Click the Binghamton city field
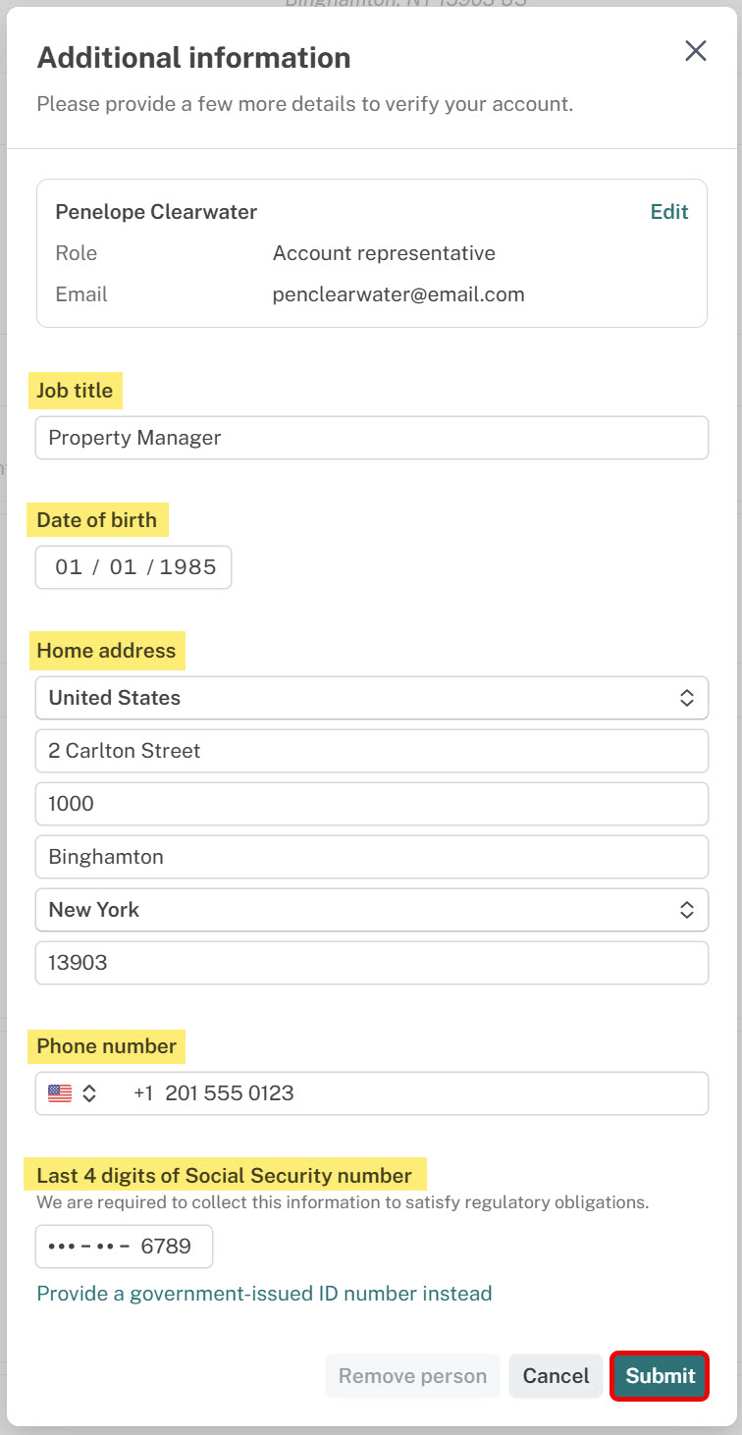The height and width of the screenshot is (1435, 742). (x=372, y=857)
